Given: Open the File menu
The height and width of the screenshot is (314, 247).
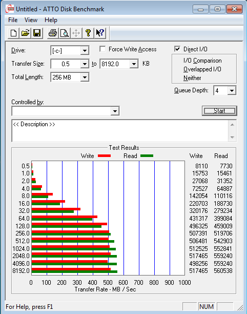Looking at the screenshot, I should [13, 20].
